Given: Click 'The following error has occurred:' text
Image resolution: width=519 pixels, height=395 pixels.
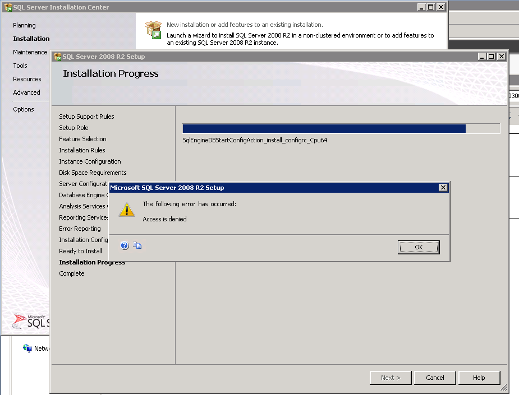Looking at the screenshot, I should [189, 205].
